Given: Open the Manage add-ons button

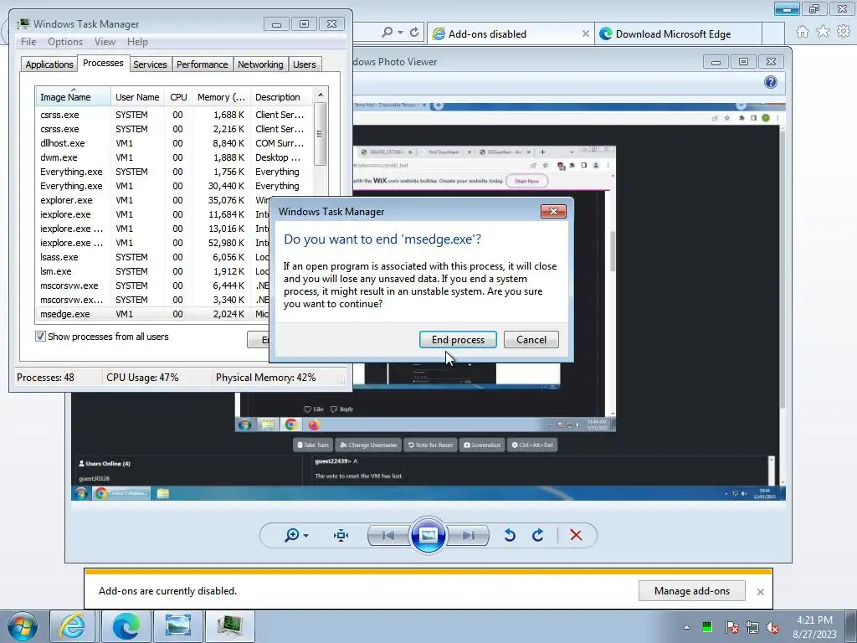Looking at the screenshot, I should (692, 590).
